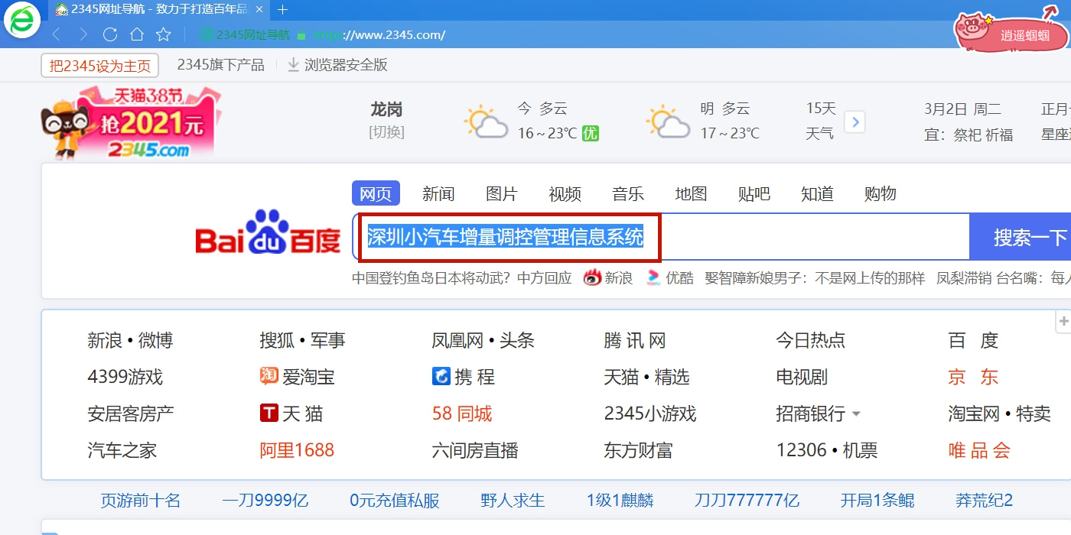1071x535 pixels.
Task: Click the browser forward arrow
Action: pos(83,34)
